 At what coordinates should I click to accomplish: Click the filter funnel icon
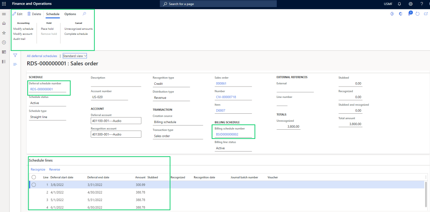[15, 55]
